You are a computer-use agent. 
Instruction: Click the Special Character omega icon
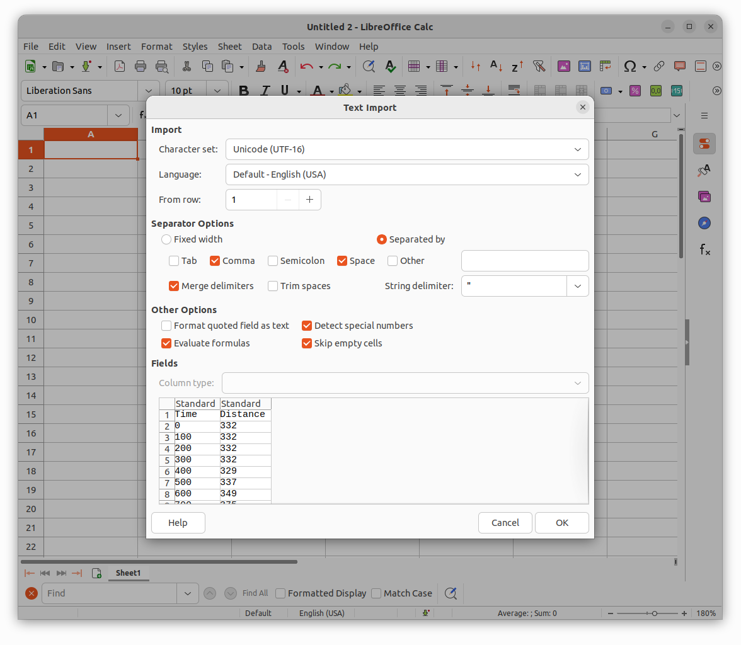(630, 67)
